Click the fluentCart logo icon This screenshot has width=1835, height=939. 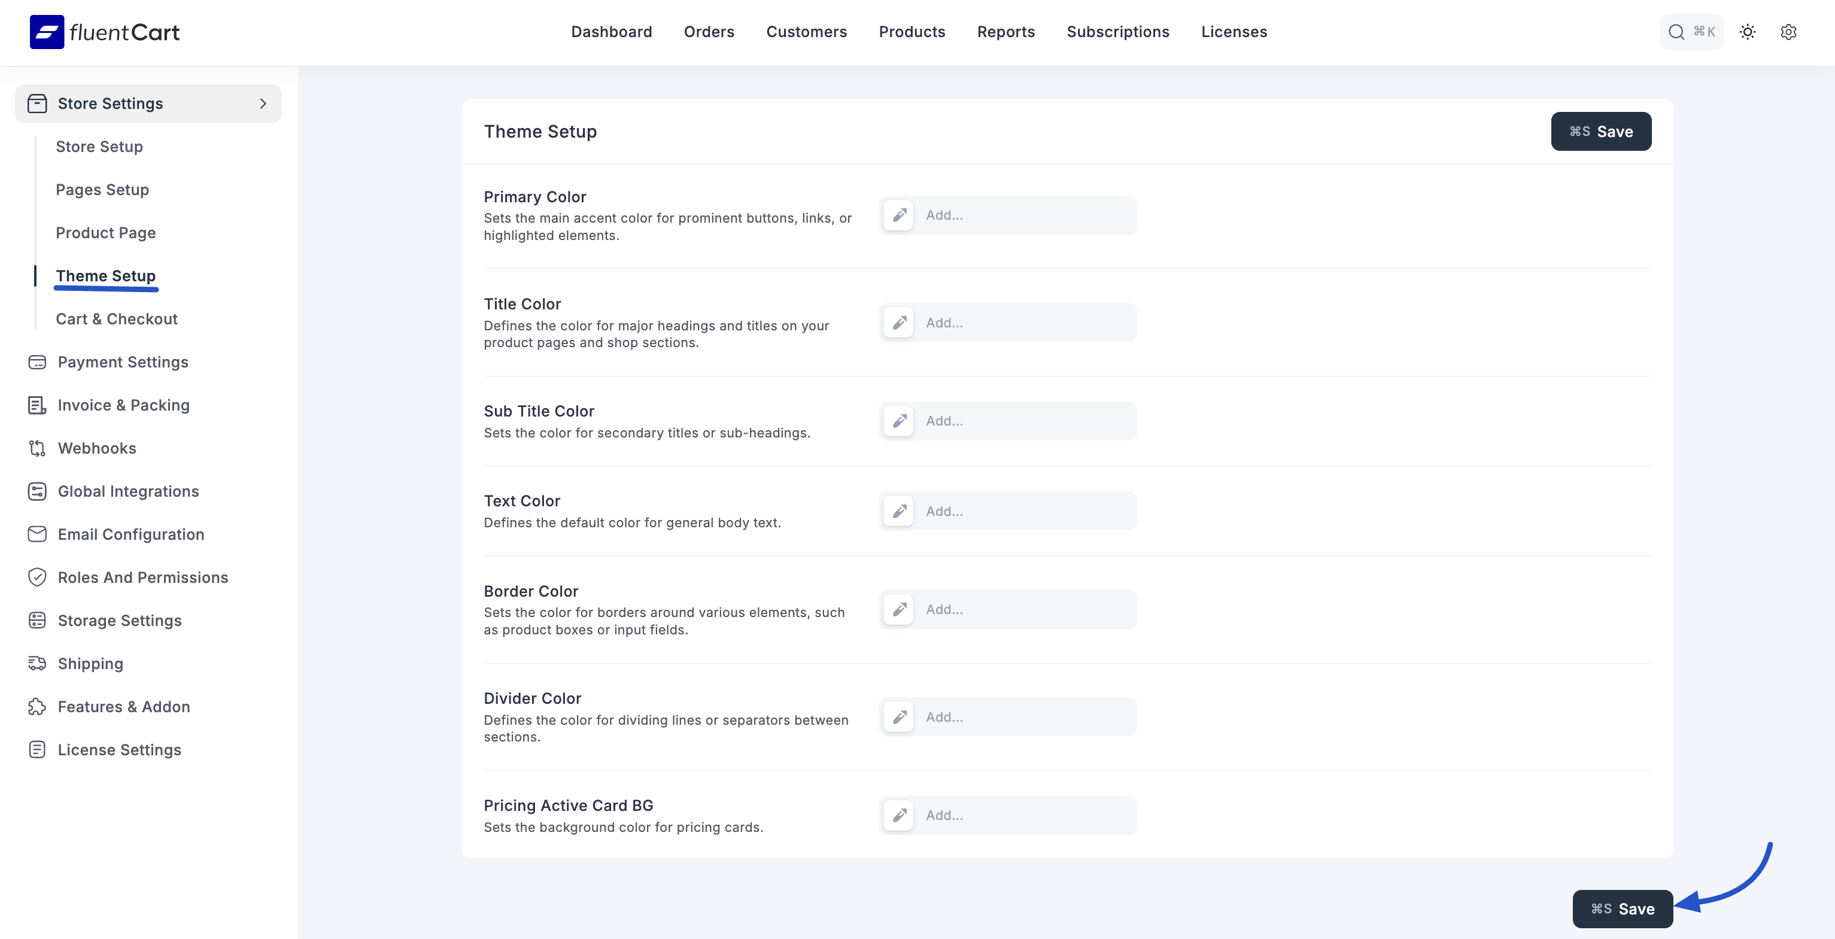tap(47, 32)
